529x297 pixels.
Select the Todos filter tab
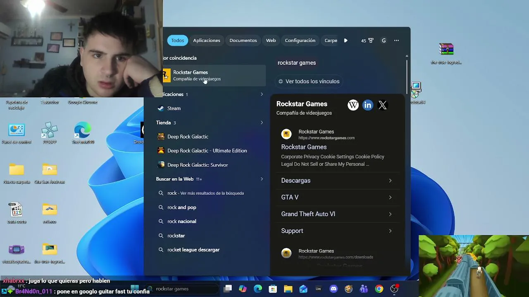pyautogui.click(x=178, y=40)
